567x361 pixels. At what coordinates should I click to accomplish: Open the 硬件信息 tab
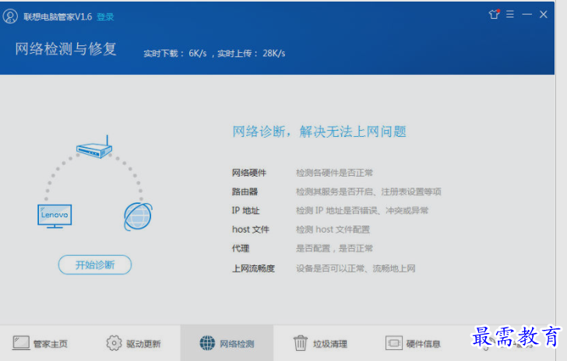click(x=413, y=343)
